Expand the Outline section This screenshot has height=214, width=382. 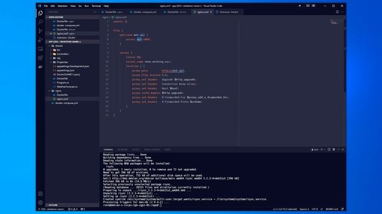pos(72,205)
